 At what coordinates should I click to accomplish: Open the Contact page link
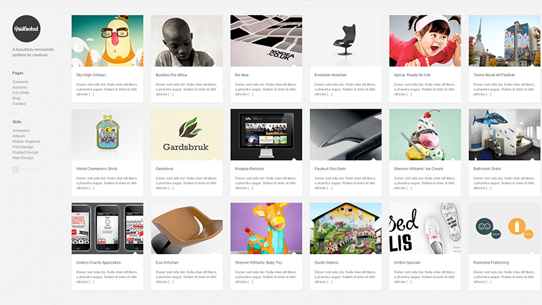coord(19,104)
